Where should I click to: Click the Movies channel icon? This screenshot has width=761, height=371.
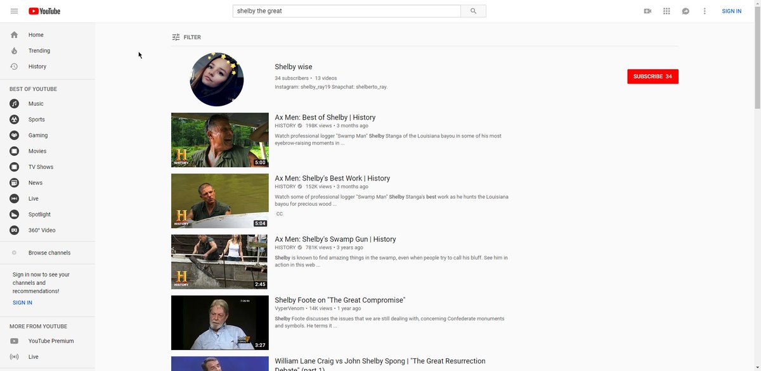14,151
